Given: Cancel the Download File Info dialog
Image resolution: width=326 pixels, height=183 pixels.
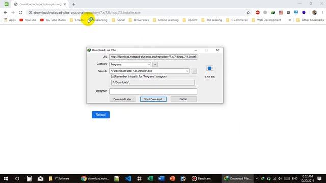Looking at the screenshot, I should point(183,99).
